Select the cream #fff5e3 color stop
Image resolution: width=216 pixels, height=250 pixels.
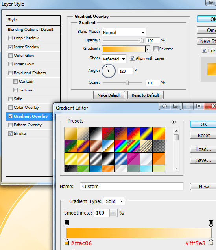click(211, 242)
